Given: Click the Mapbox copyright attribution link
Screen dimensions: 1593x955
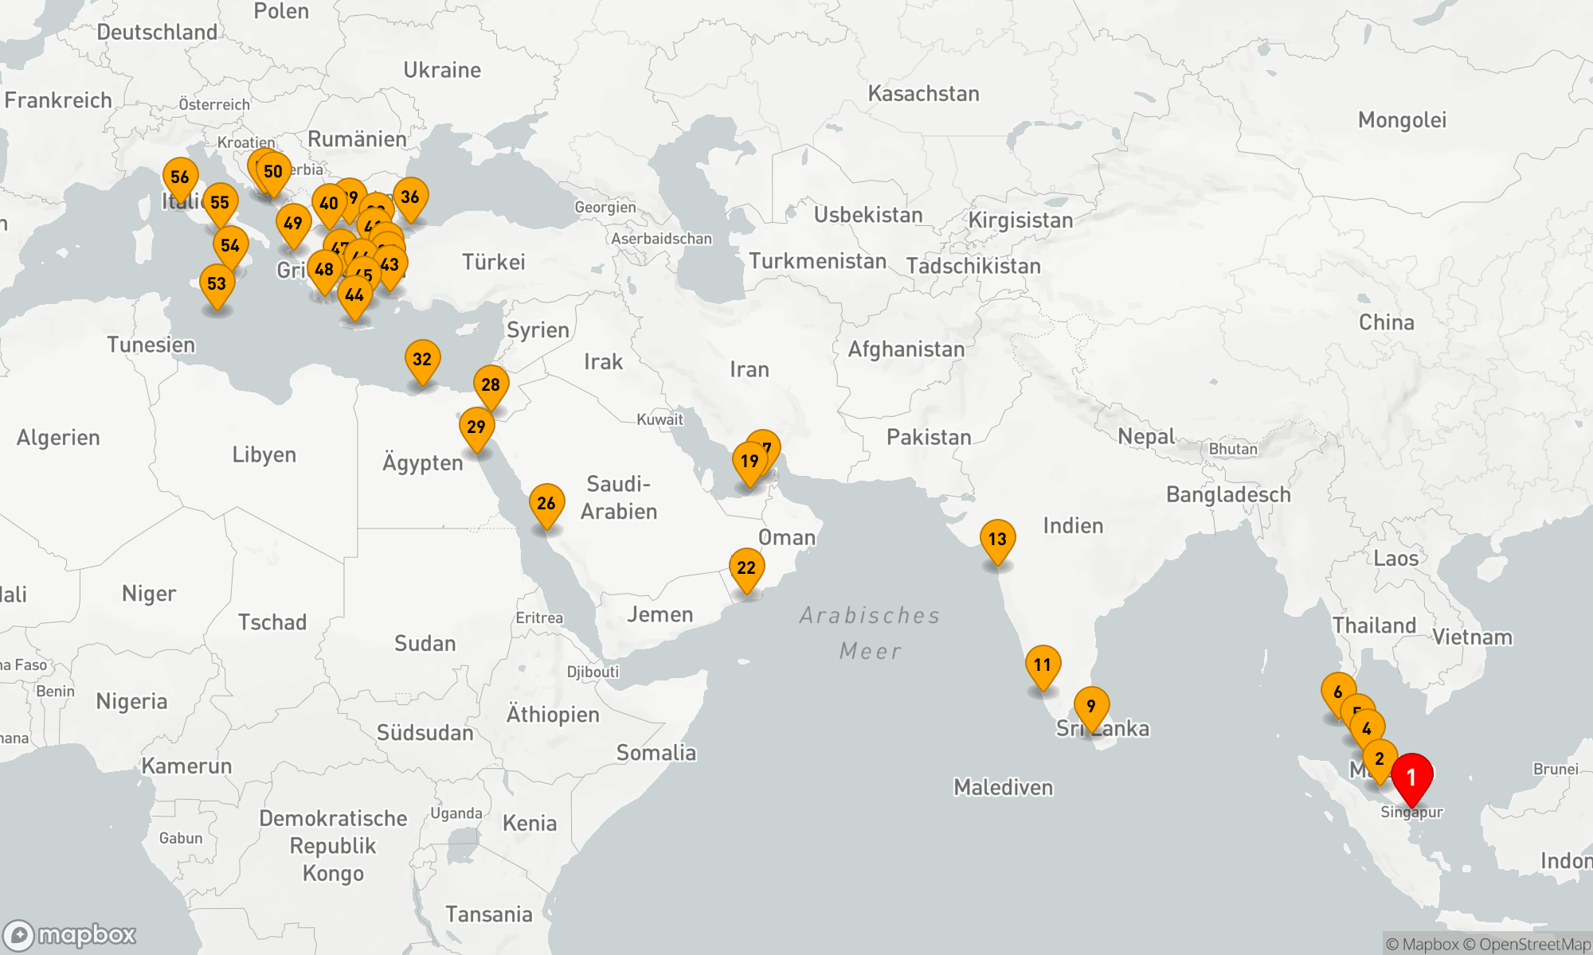Looking at the screenshot, I should 1422,945.
